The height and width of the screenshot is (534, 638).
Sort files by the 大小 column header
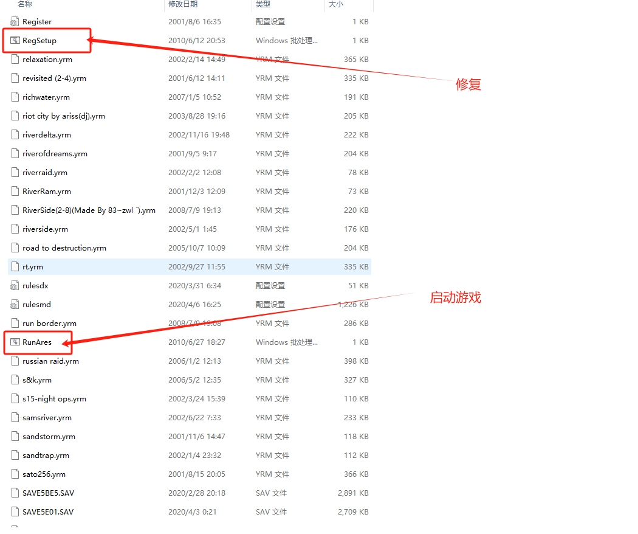click(335, 4)
